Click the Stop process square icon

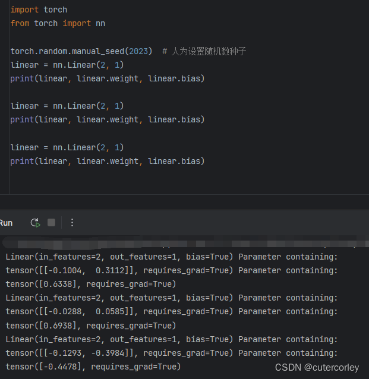52,223
